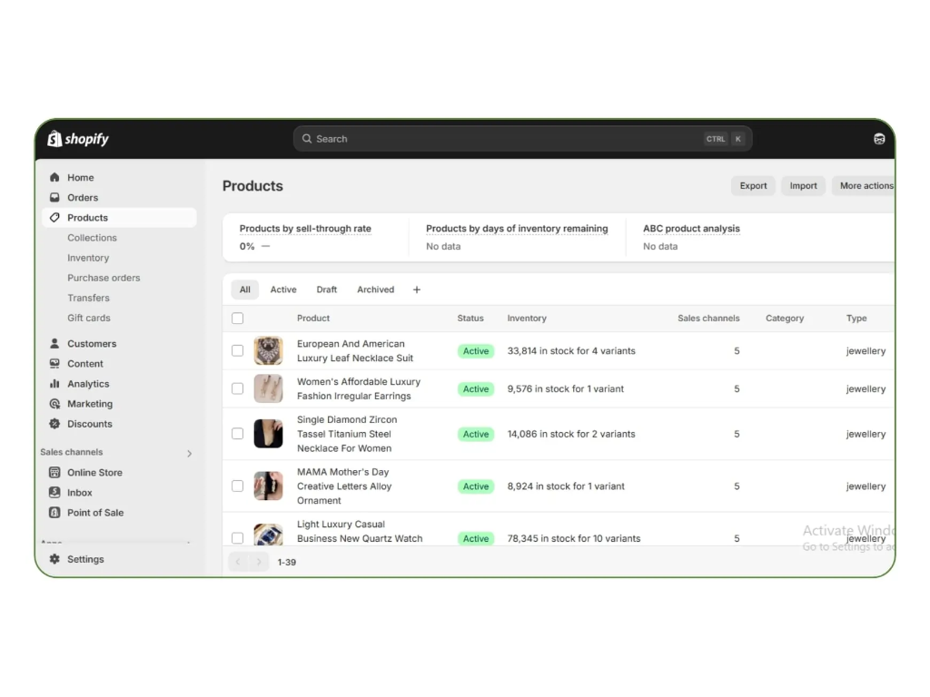The width and height of the screenshot is (930, 697).
Task: Open the MAMA Mother's Day ornament thumbnail
Action: [268, 486]
